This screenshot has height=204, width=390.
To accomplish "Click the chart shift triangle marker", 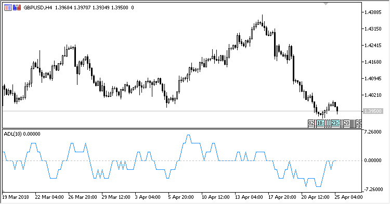I will 326,4.
